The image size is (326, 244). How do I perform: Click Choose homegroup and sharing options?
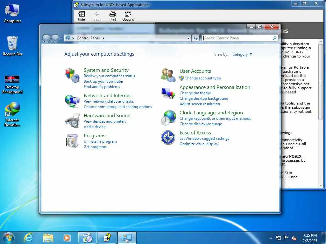[x=118, y=107]
